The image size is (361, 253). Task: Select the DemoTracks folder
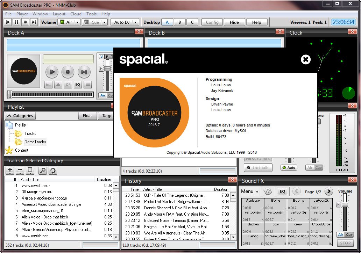coord(35,142)
